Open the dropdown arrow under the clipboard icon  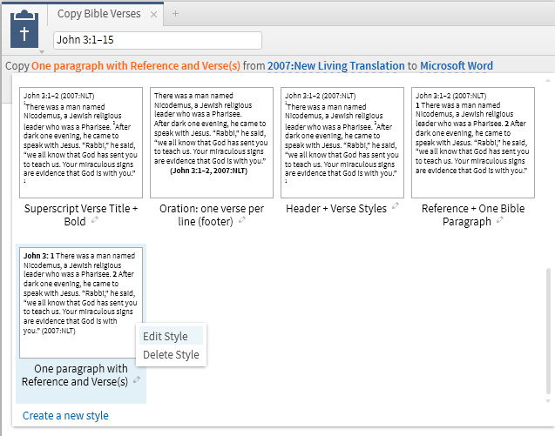coord(42,52)
